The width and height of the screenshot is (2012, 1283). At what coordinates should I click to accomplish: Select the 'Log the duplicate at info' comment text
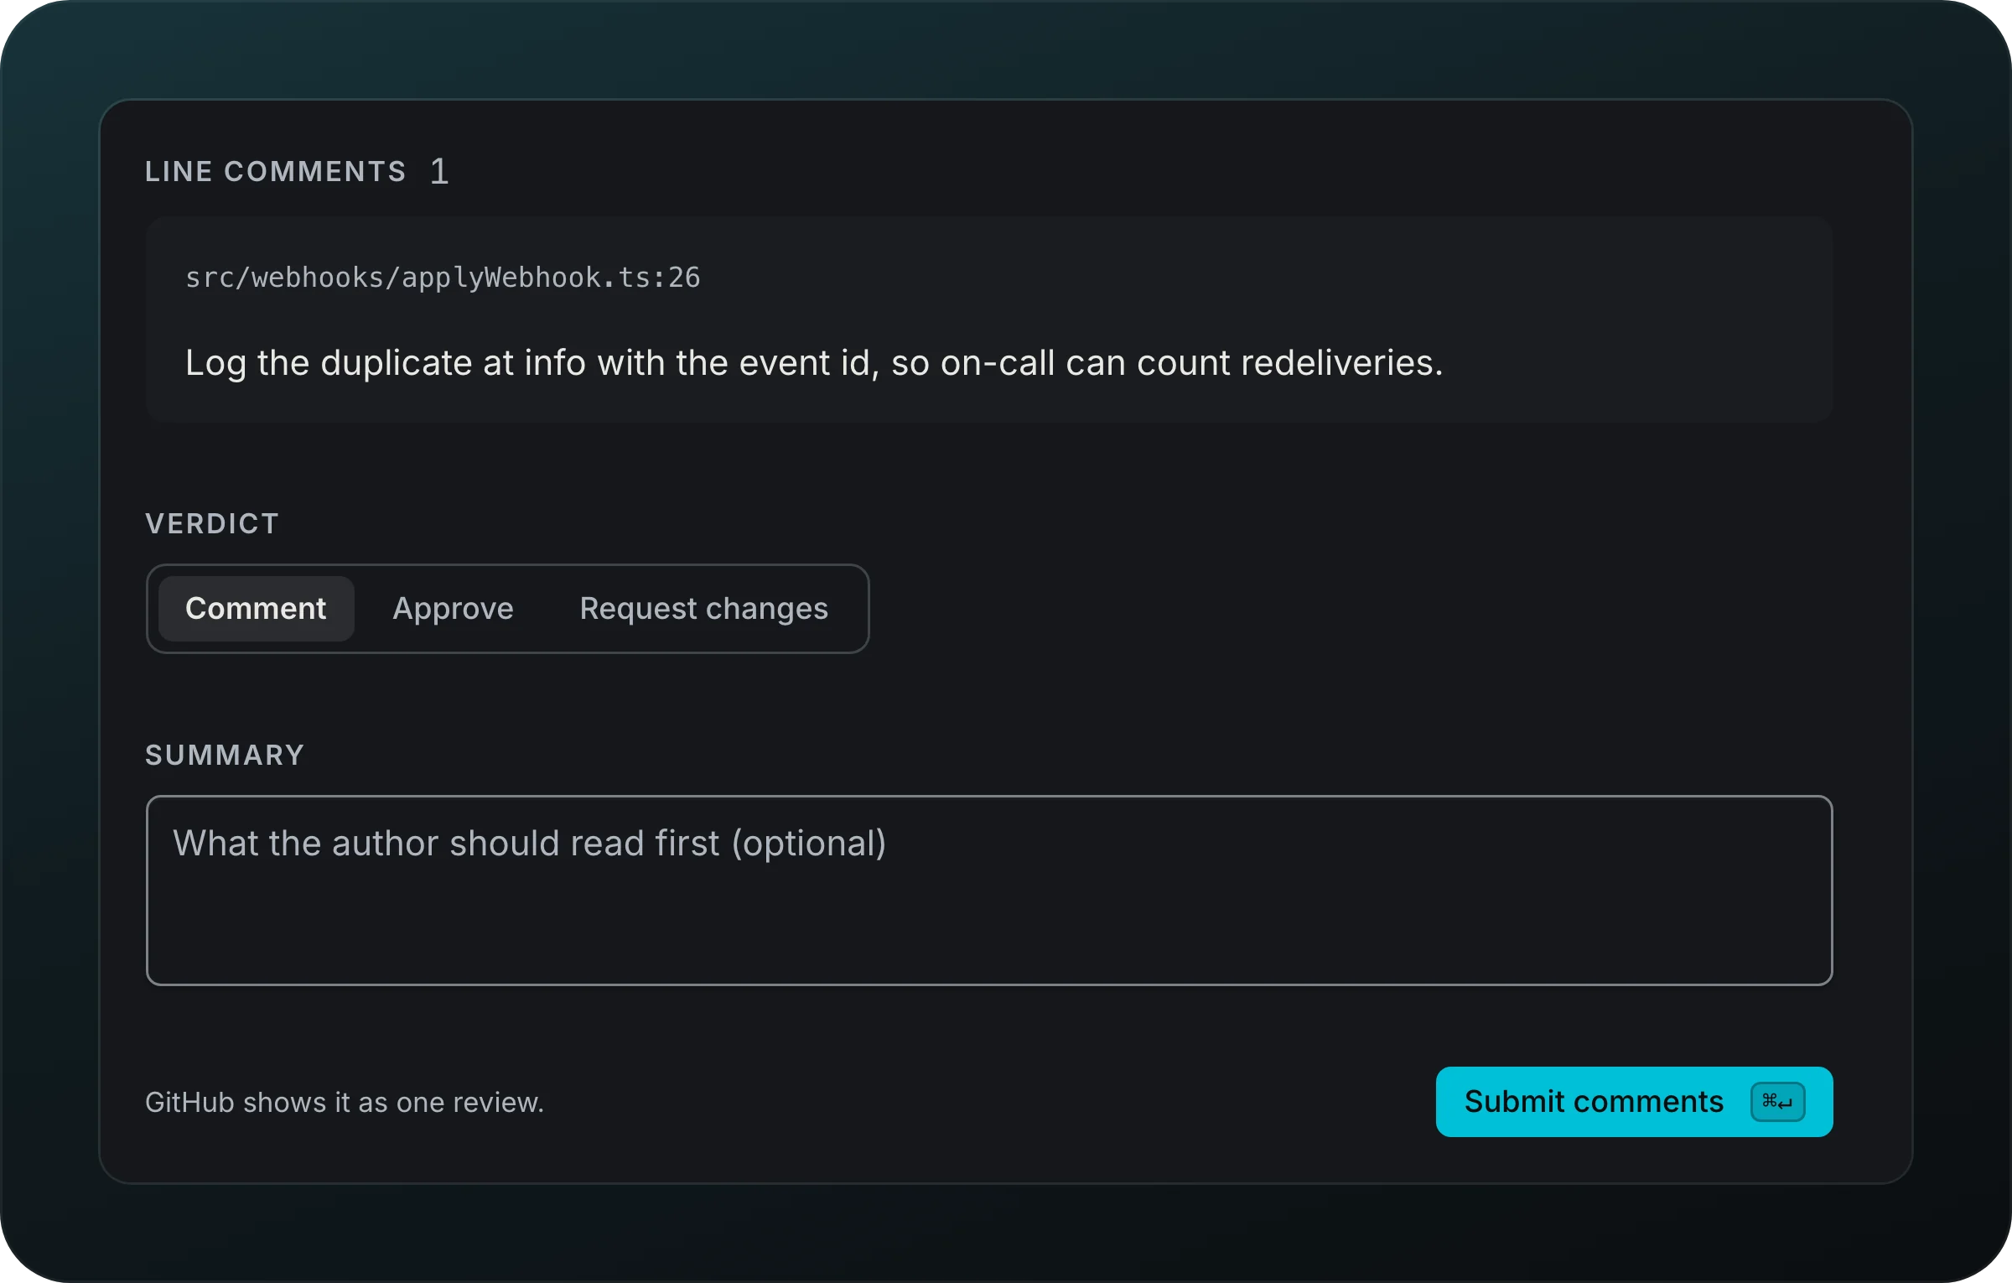(814, 363)
